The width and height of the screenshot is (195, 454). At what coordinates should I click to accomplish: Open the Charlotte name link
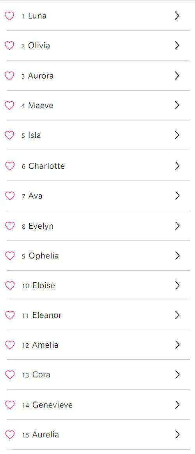click(x=46, y=166)
